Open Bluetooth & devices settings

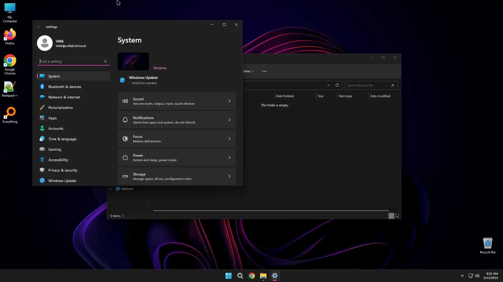click(65, 87)
